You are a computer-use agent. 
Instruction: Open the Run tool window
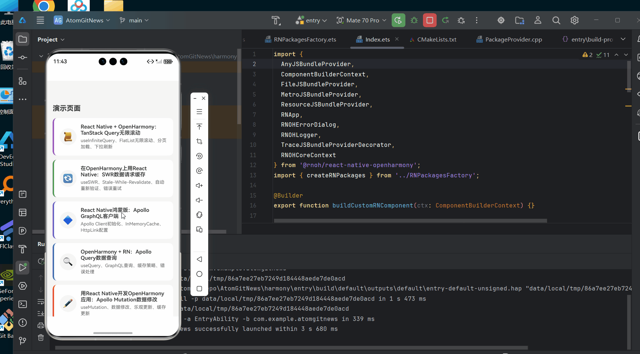tap(22, 267)
